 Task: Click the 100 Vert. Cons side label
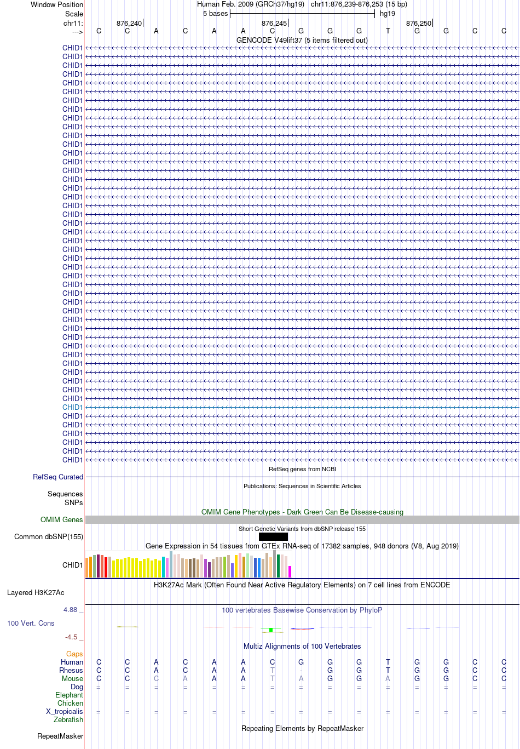tap(31, 623)
